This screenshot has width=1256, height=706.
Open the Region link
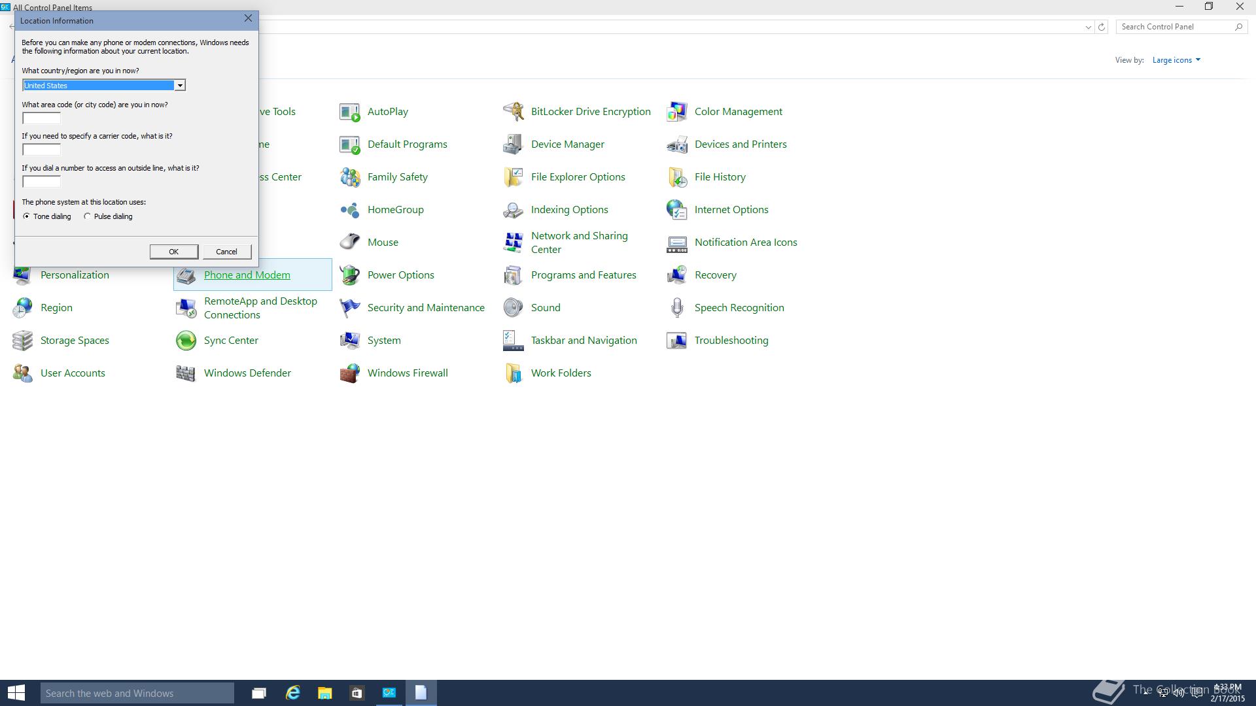[x=56, y=308]
